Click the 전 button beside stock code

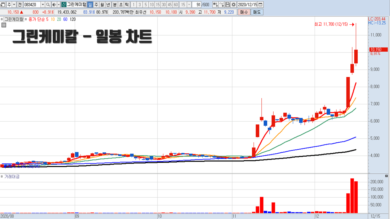tap(20, 5)
